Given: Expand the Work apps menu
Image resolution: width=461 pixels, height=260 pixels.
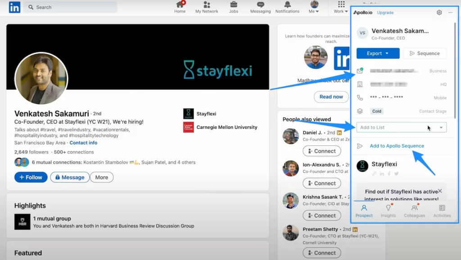Looking at the screenshot, I should 341,7.
